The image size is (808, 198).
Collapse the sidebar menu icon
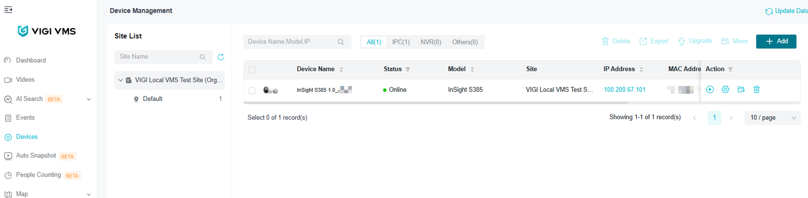point(8,10)
